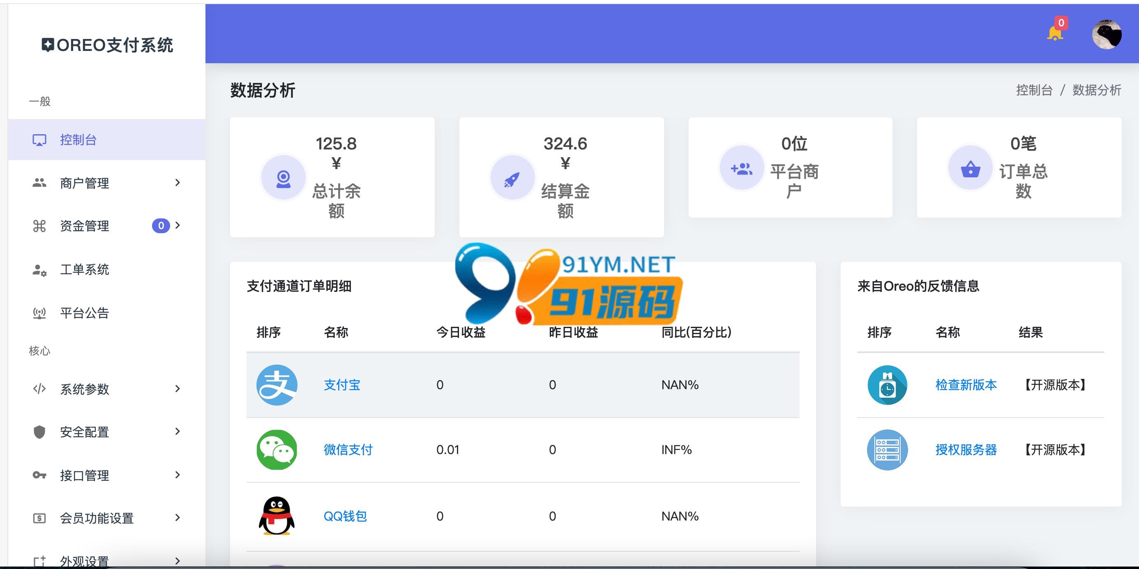Click the INF% cell for 微信支付

tap(676, 450)
